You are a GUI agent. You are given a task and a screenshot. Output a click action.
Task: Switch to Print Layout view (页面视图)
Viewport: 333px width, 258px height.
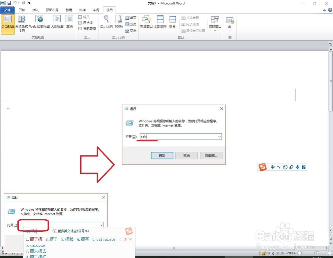8,24
